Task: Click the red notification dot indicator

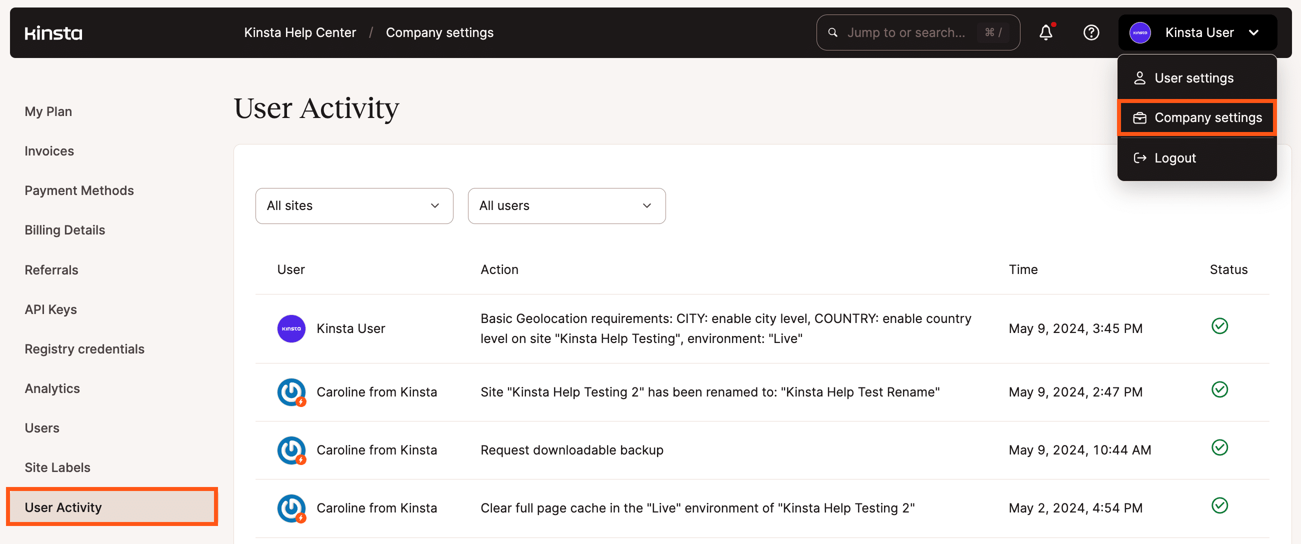Action: click(x=1055, y=23)
